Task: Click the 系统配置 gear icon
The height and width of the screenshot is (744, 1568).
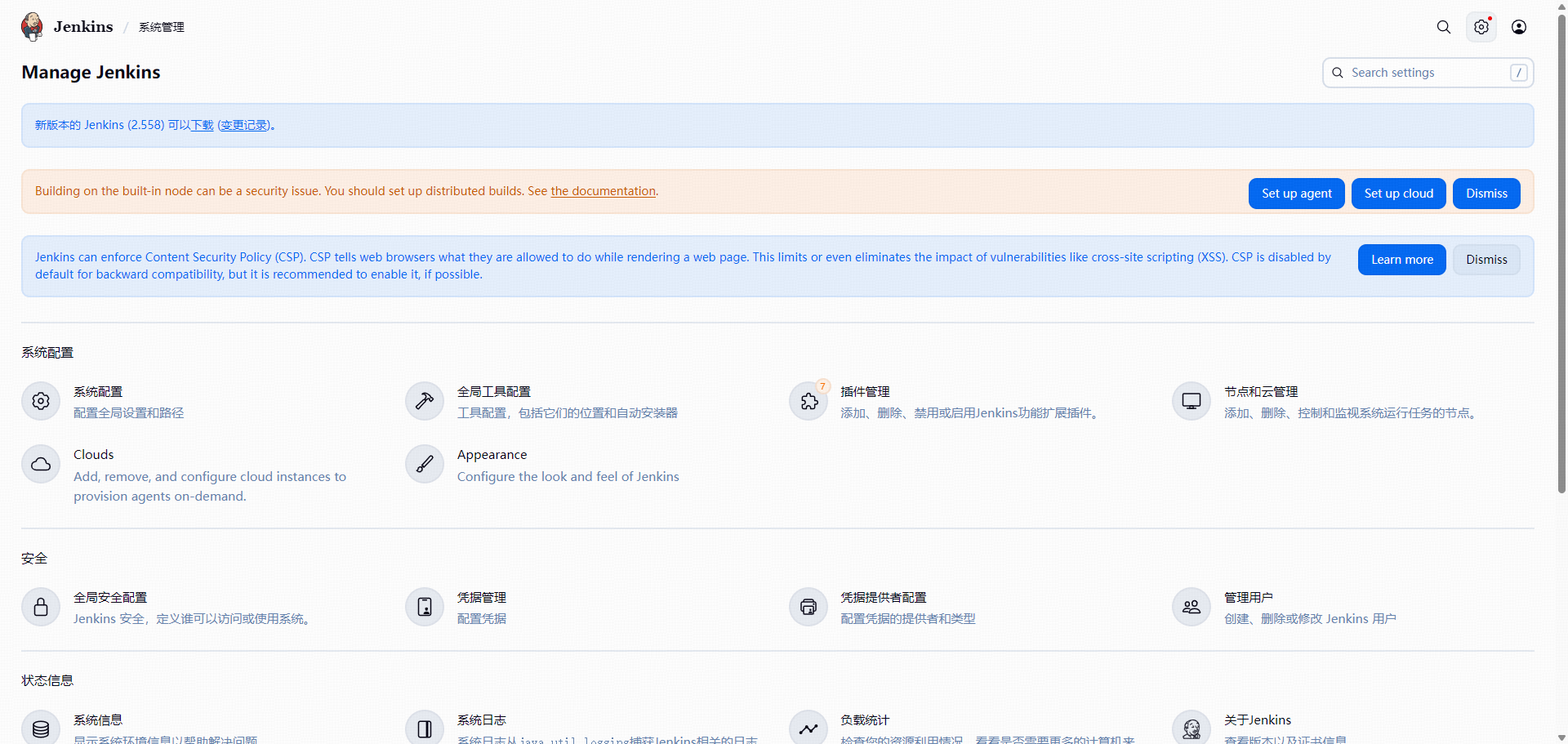Action: click(41, 401)
